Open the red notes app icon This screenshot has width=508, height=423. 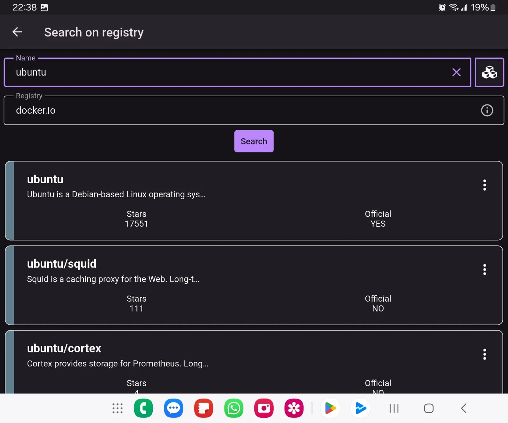coord(204,408)
